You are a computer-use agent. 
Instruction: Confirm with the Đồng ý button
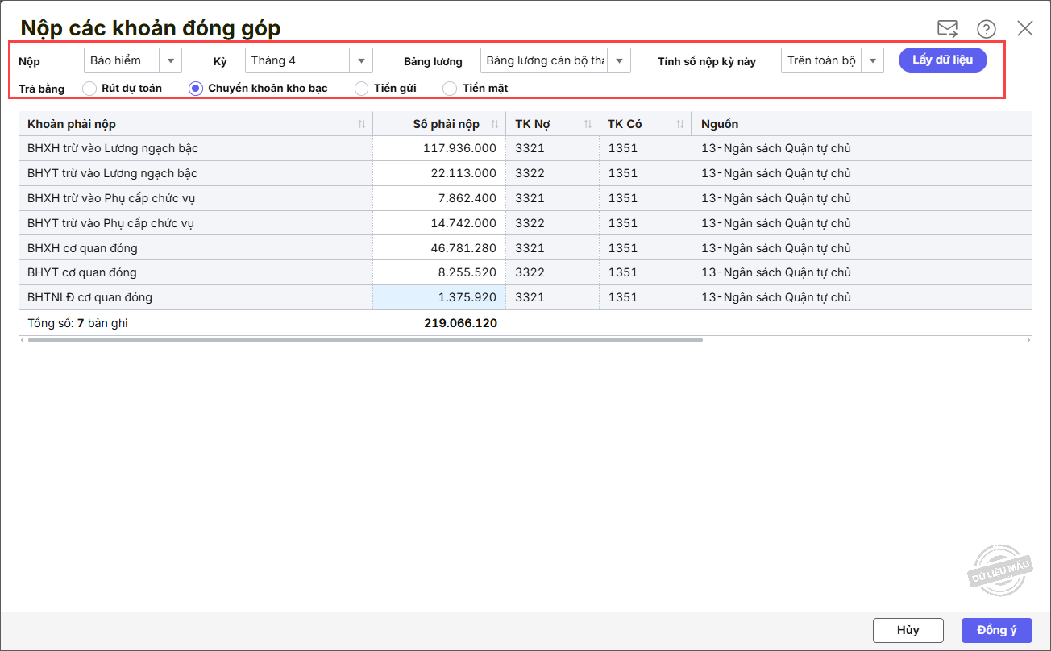(x=996, y=630)
